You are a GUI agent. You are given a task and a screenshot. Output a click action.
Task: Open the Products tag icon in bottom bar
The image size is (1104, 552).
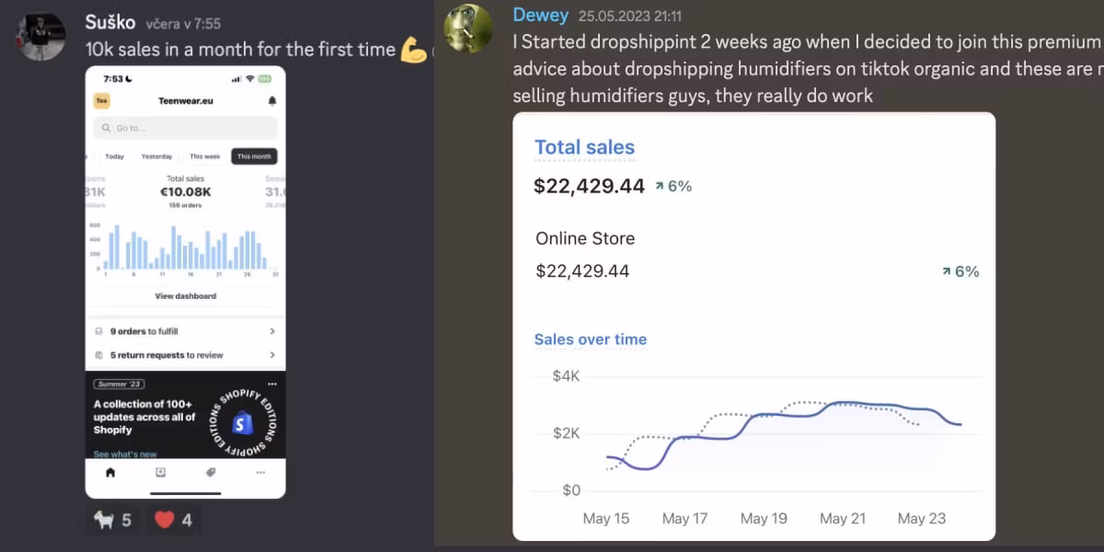[210, 473]
